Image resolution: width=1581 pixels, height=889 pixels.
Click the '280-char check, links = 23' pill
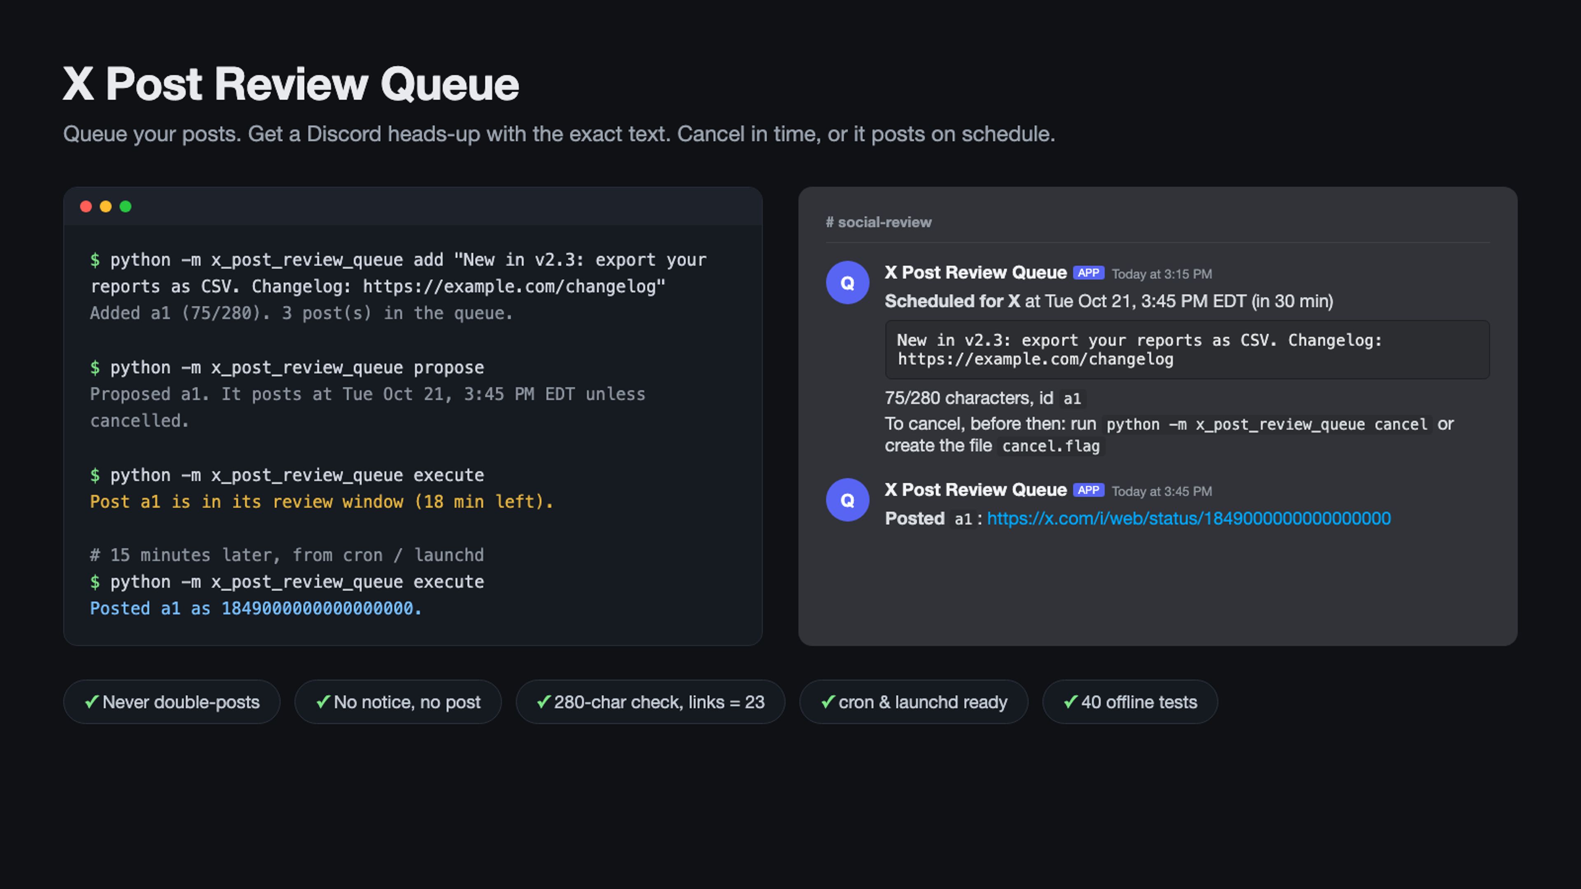click(650, 702)
